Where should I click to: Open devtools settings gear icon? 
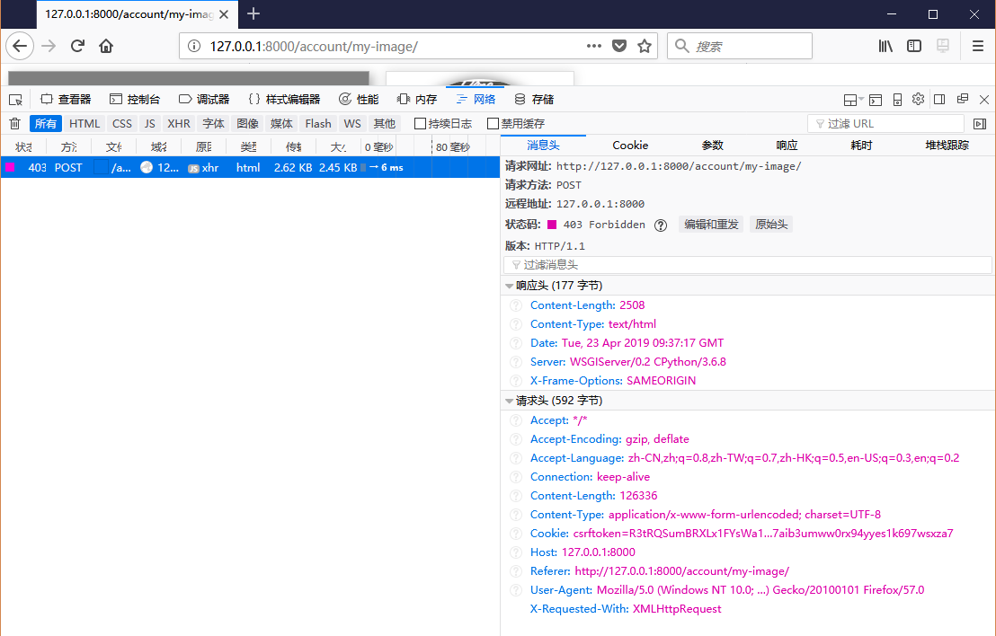click(918, 100)
